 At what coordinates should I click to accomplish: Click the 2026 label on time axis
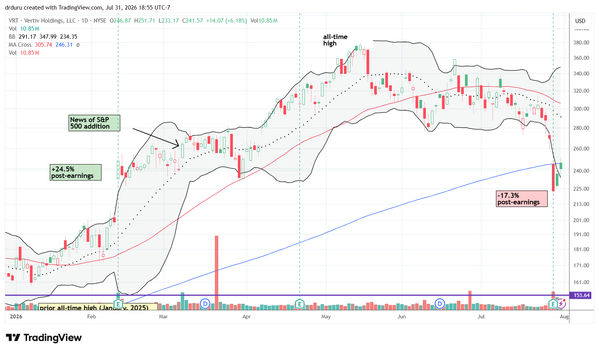coord(16,316)
